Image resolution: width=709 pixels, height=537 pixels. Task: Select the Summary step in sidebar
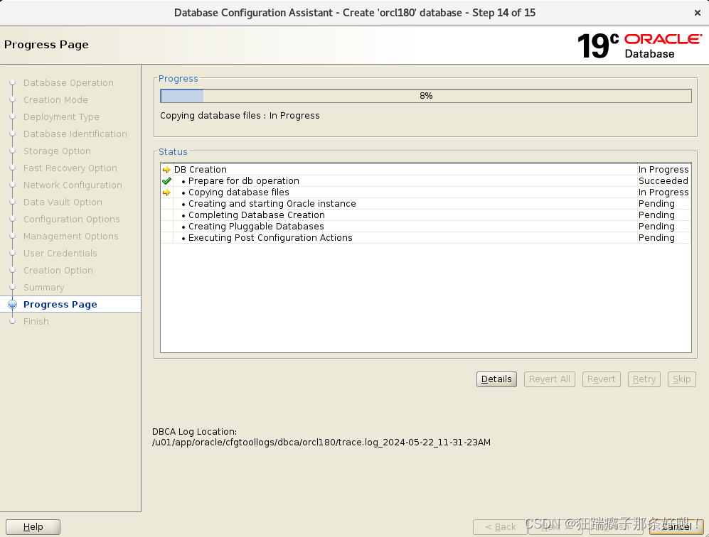pos(43,287)
